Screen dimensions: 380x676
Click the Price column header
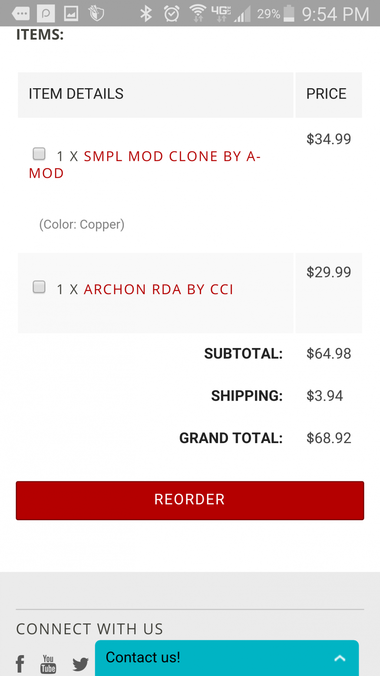tap(327, 94)
